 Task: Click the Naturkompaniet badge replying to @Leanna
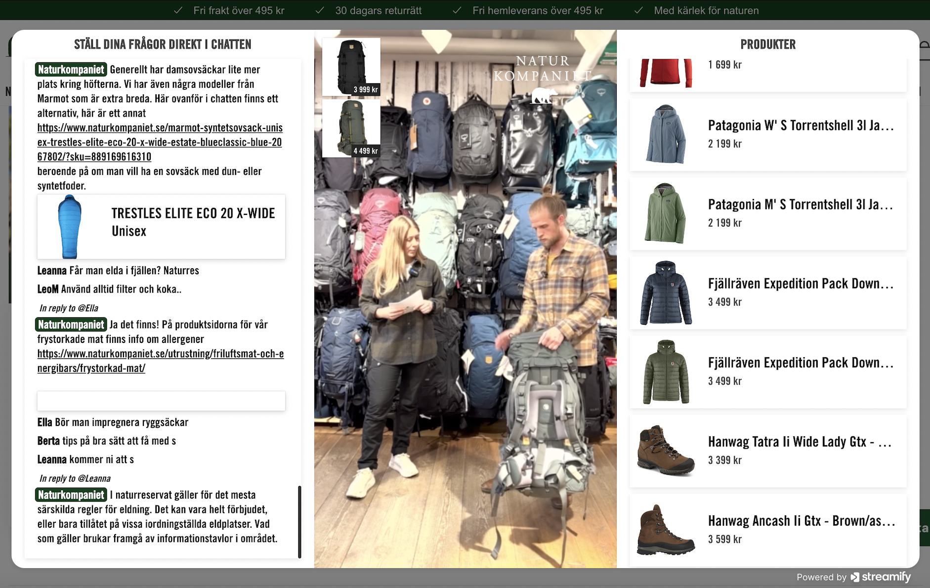tap(71, 495)
